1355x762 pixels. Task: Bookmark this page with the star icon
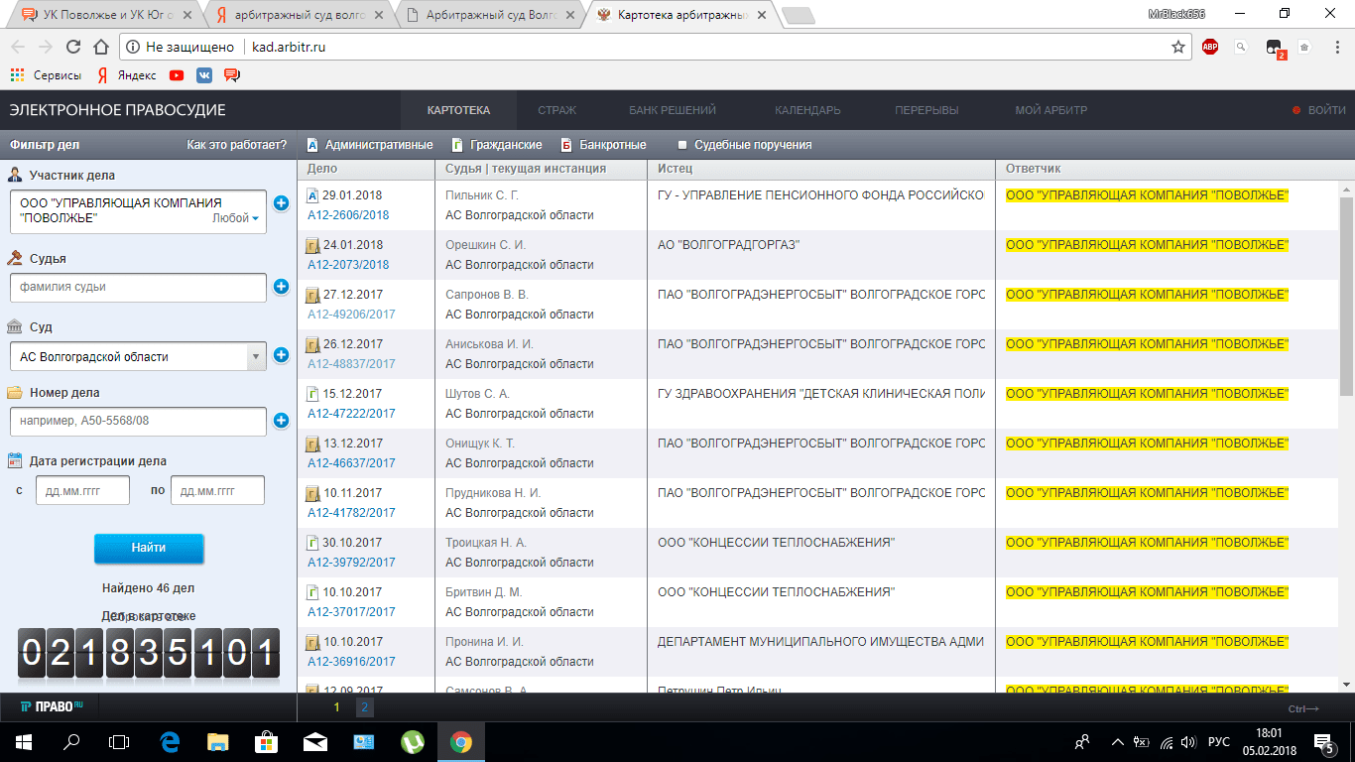click(x=1178, y=47)
